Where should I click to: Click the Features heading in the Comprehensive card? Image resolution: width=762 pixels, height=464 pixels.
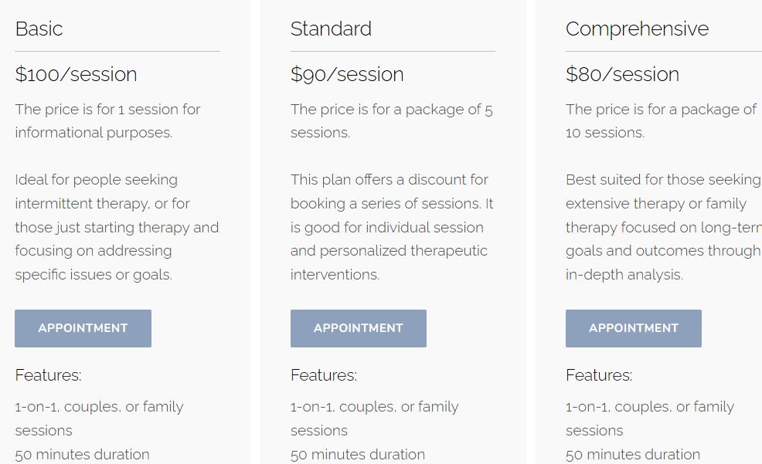tap(599, 375)
